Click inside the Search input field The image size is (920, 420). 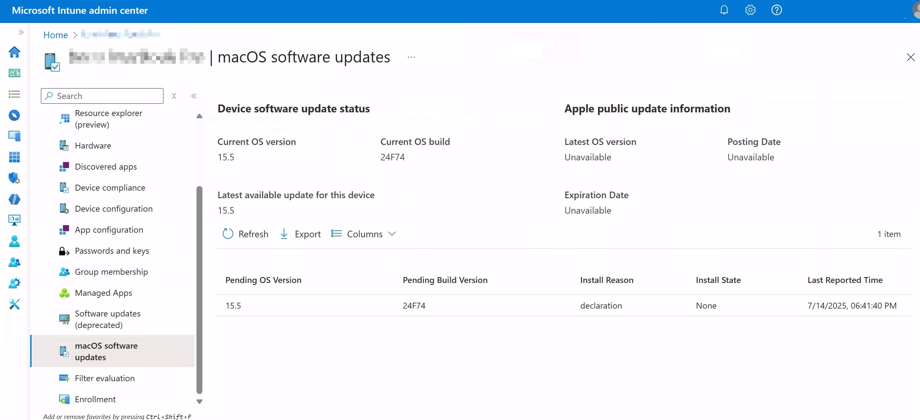tap(102, 96)
